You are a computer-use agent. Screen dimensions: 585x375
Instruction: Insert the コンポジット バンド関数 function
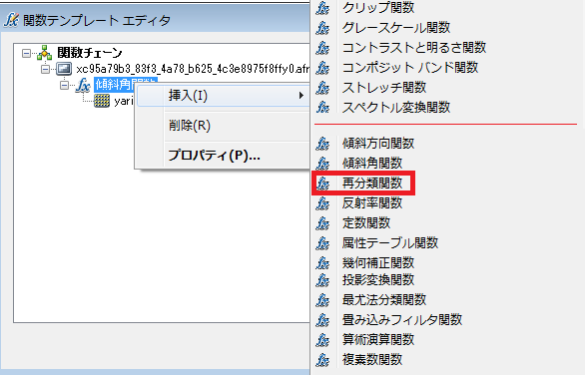(x=410, y=68)
